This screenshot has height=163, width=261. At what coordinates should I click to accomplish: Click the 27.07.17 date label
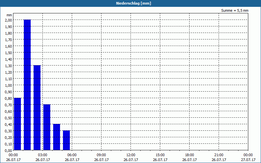click(248, 160)
